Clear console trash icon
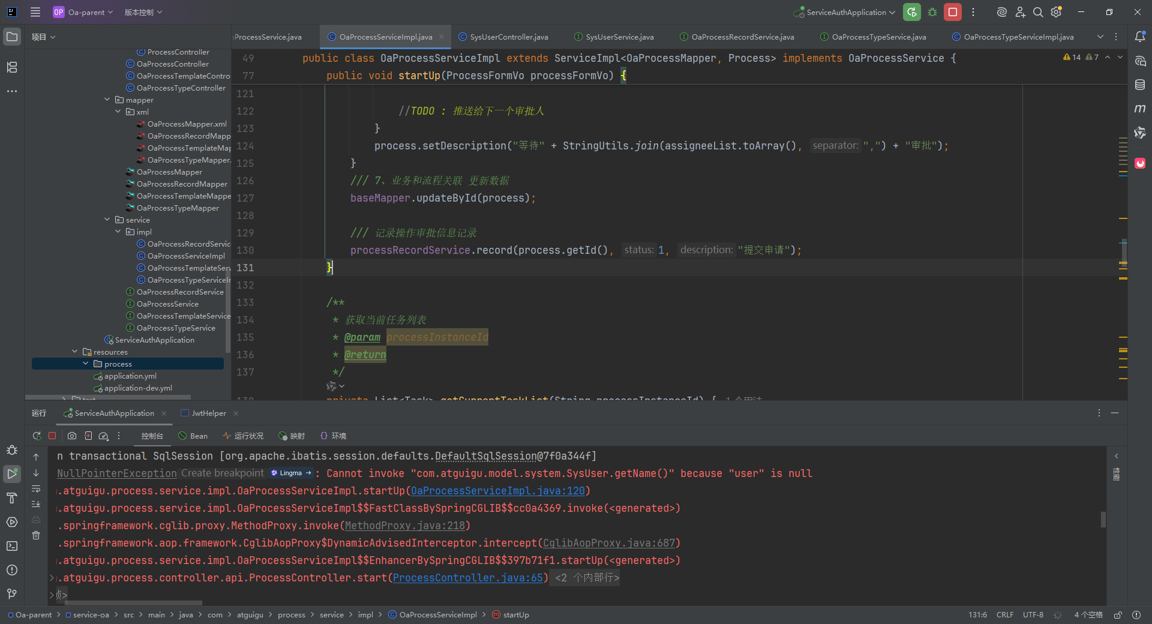Screen dimensions: 1152x624 point(36,535)
